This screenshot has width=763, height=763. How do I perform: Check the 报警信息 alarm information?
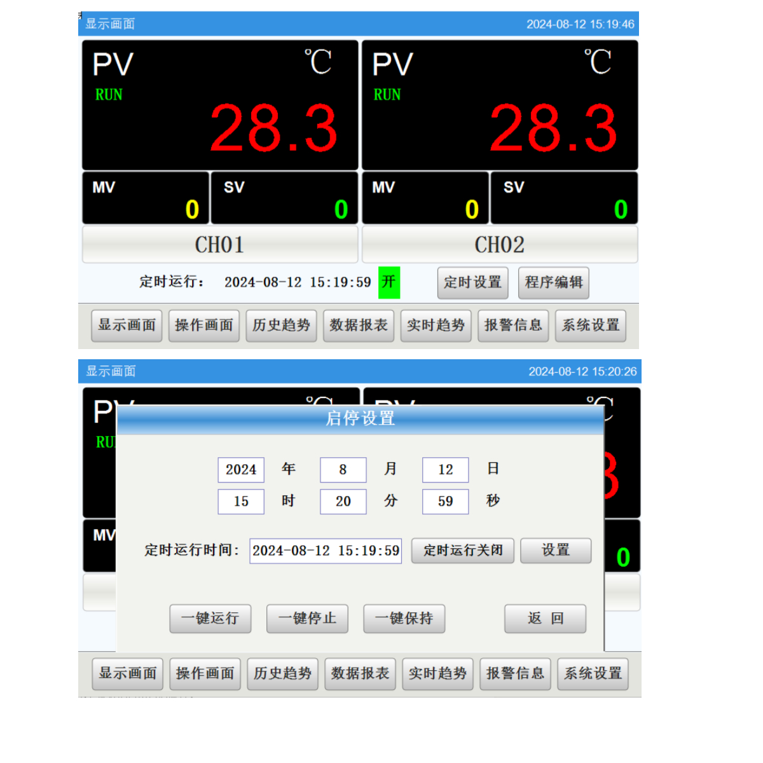[x=513, y=326]
